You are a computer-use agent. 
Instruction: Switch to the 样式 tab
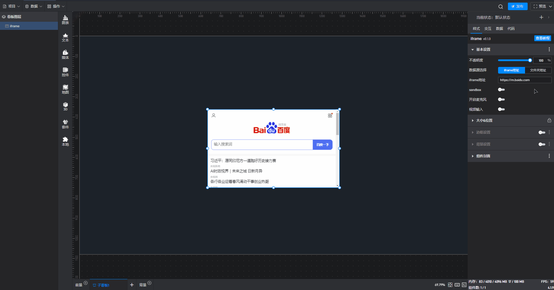point(476,29)
